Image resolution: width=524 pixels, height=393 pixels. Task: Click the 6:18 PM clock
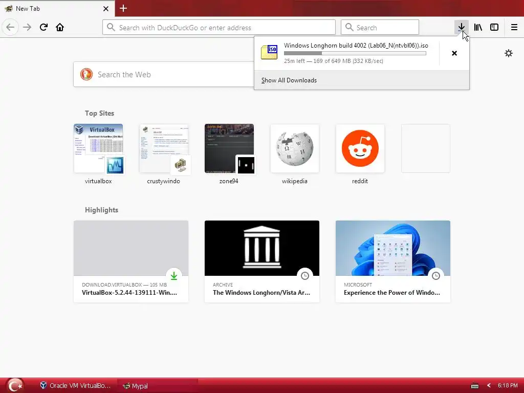point(508,385)
